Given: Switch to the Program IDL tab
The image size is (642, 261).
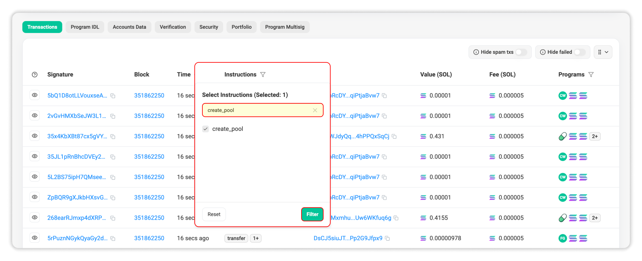Looking at the screenshot, I should (x=85, y=27).
